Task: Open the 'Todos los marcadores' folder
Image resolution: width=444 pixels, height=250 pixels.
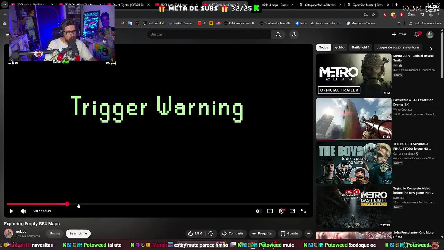Action: (425, 23)
